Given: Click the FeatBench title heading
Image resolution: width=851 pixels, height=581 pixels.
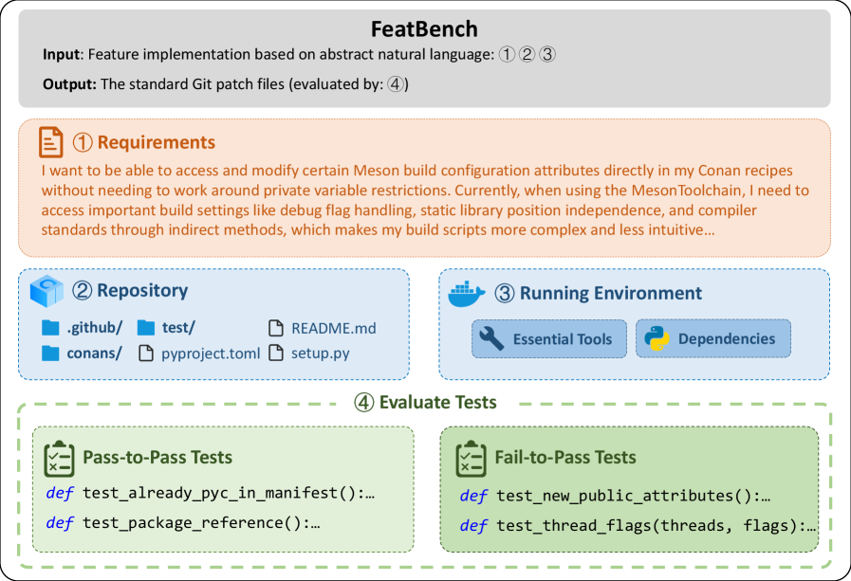Looking at the screenshot, I should click(x=424, y=29).
